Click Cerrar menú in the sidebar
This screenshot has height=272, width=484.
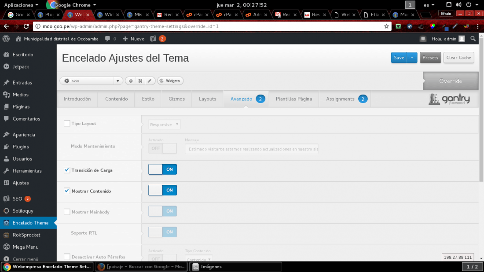coord(26,259)
